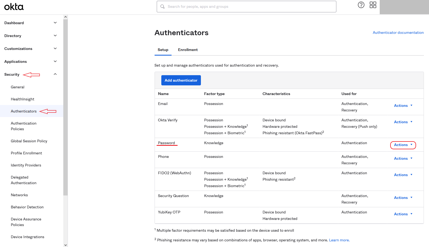Focus the search for people, apps and groups field
Screen dimensions: 429x247
click(246, 6)
